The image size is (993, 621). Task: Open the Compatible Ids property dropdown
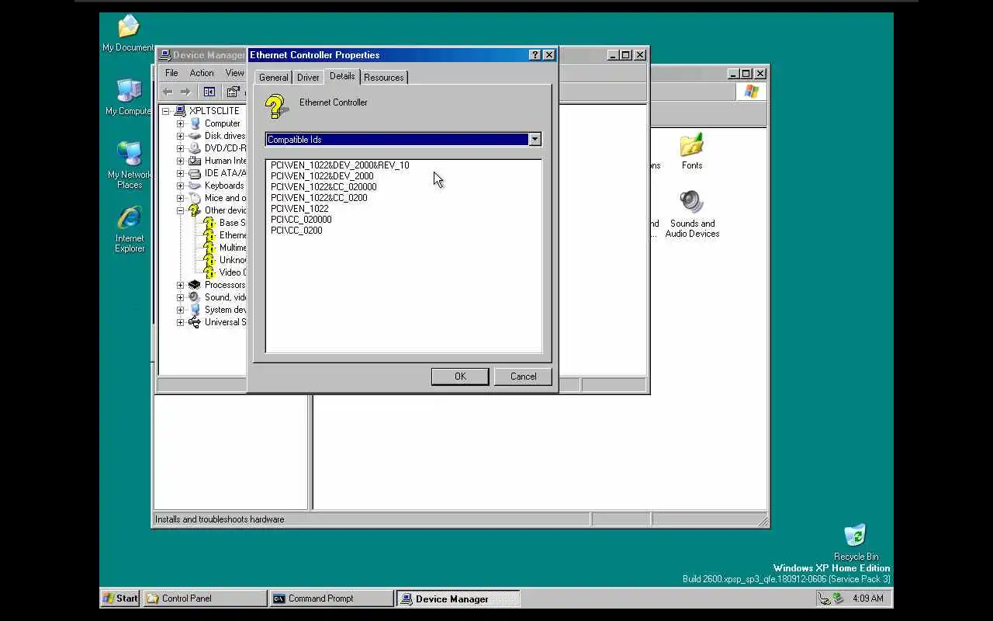click(535, 140)
